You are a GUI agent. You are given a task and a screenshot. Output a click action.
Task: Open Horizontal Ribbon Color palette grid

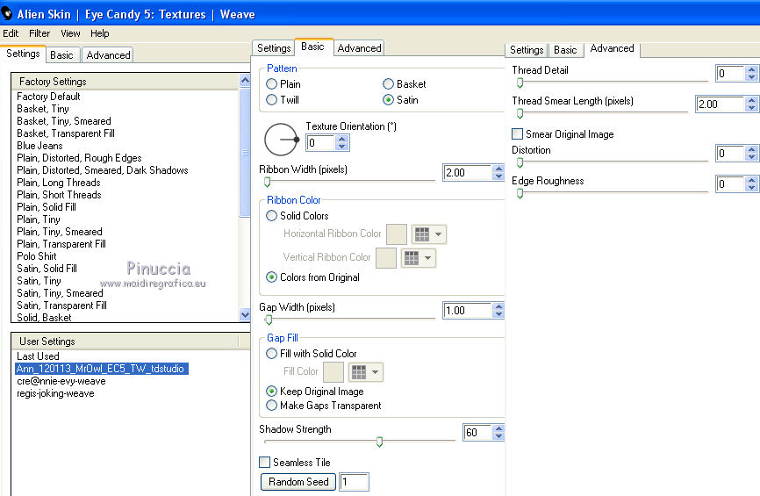428,234
